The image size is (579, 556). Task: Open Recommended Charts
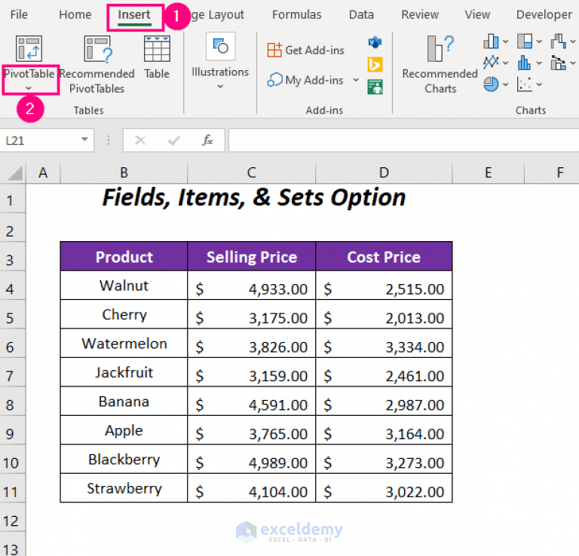(440, 65)
